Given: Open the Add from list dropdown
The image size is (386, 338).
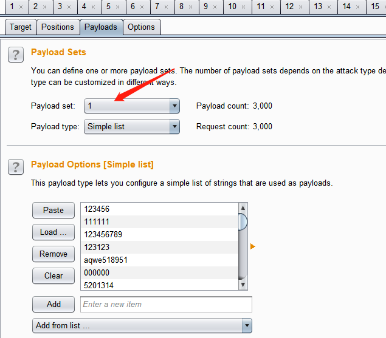Looking at the screenshot, I should point(142,326).
